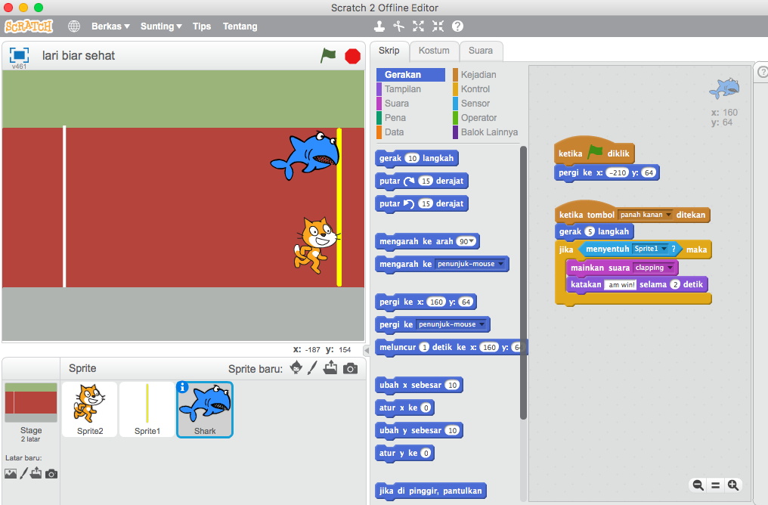Click the shrink sprite tool
Screen dimensions: 768x505
point(438,26)
